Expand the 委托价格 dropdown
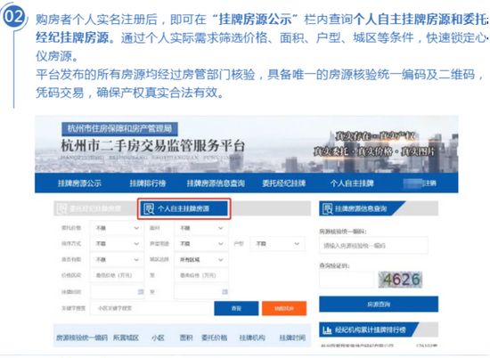Screen dimensions: 490x358 [117, 228]
